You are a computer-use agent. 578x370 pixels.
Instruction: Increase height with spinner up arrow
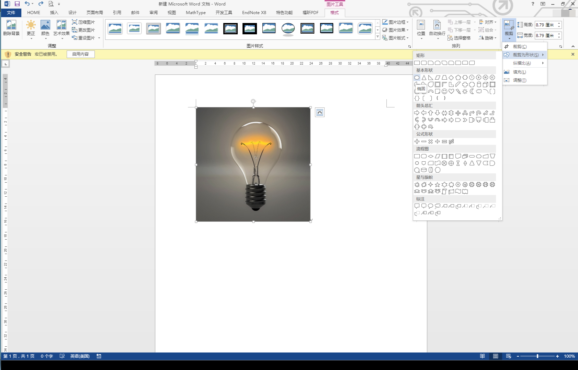click(559, 23)
